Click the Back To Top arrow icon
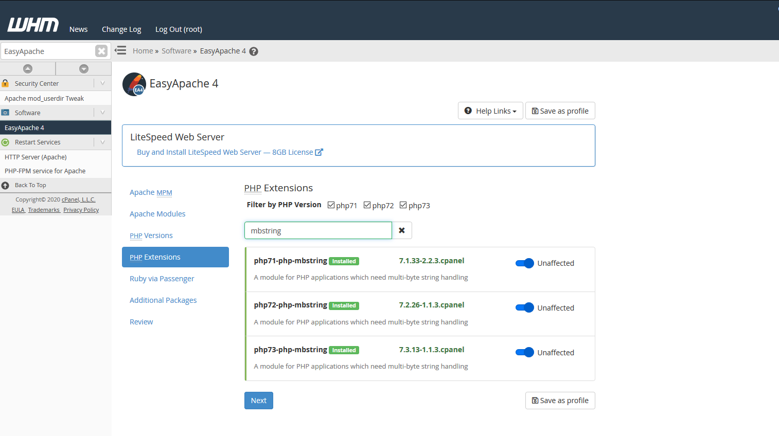 [x=5, y=185]
